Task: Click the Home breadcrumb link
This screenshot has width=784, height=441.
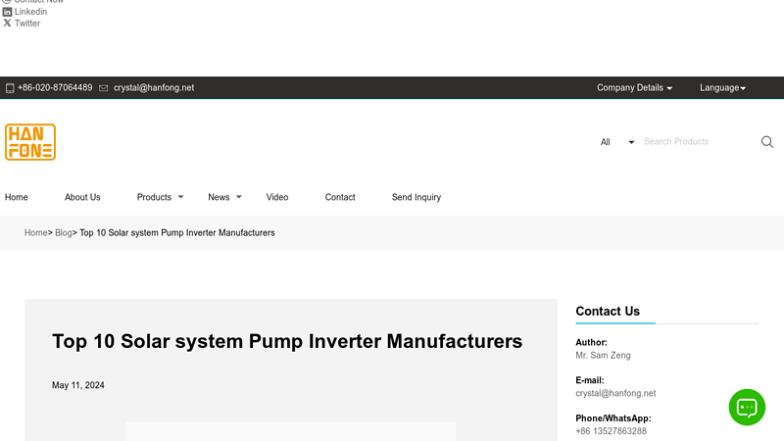Action: (x=35, y=232)
